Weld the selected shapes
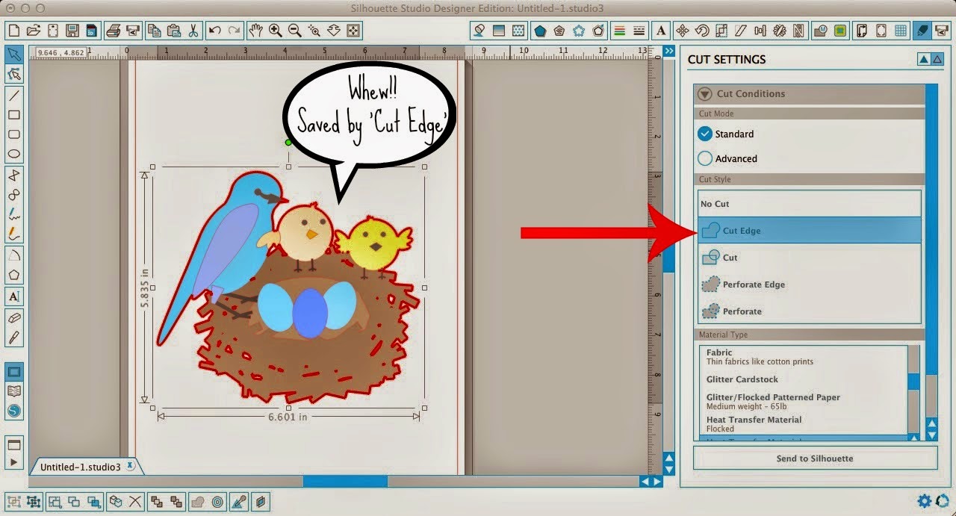The width and height of the screenshot is (956, 516). (x=199, y=502)
